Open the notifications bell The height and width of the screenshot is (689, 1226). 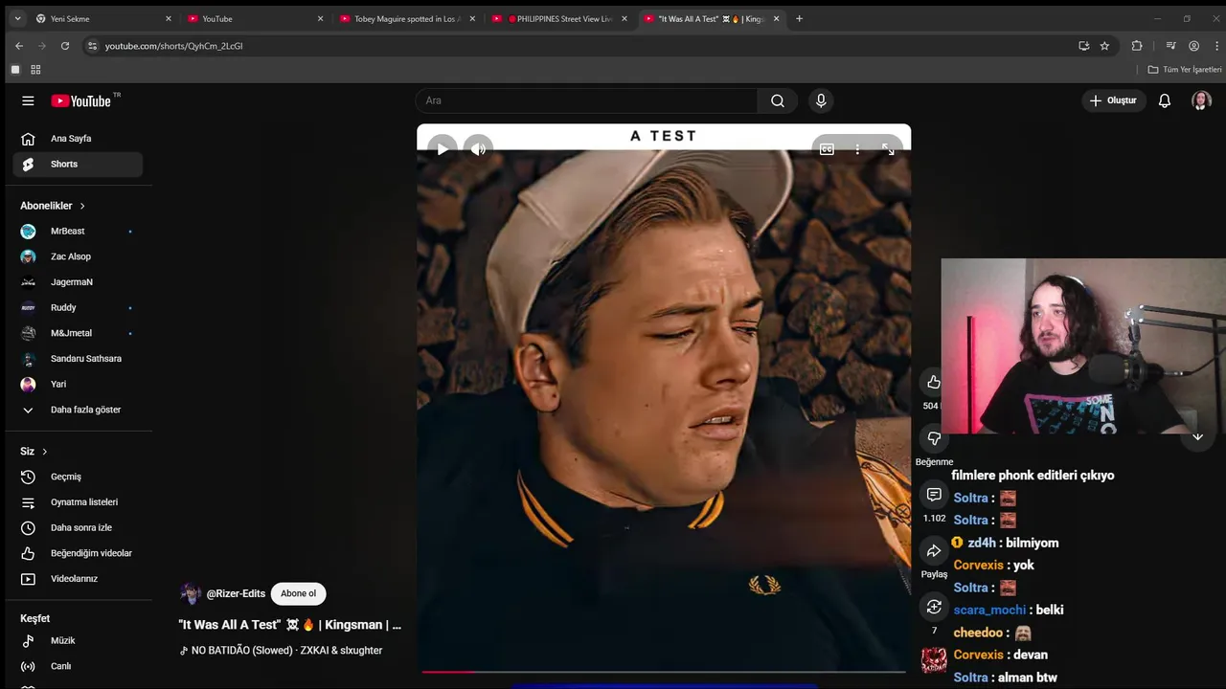click(1165, 100)
